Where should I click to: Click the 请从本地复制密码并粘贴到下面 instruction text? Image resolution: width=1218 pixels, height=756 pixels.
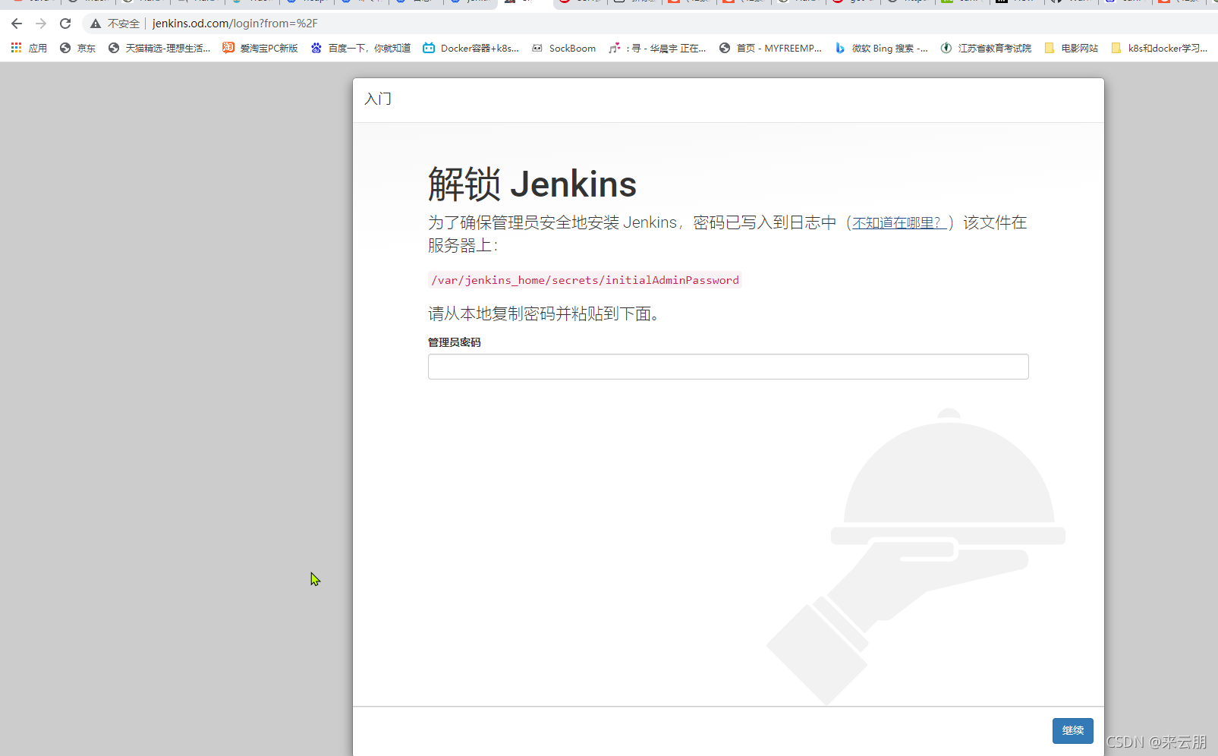click(543, 313)
